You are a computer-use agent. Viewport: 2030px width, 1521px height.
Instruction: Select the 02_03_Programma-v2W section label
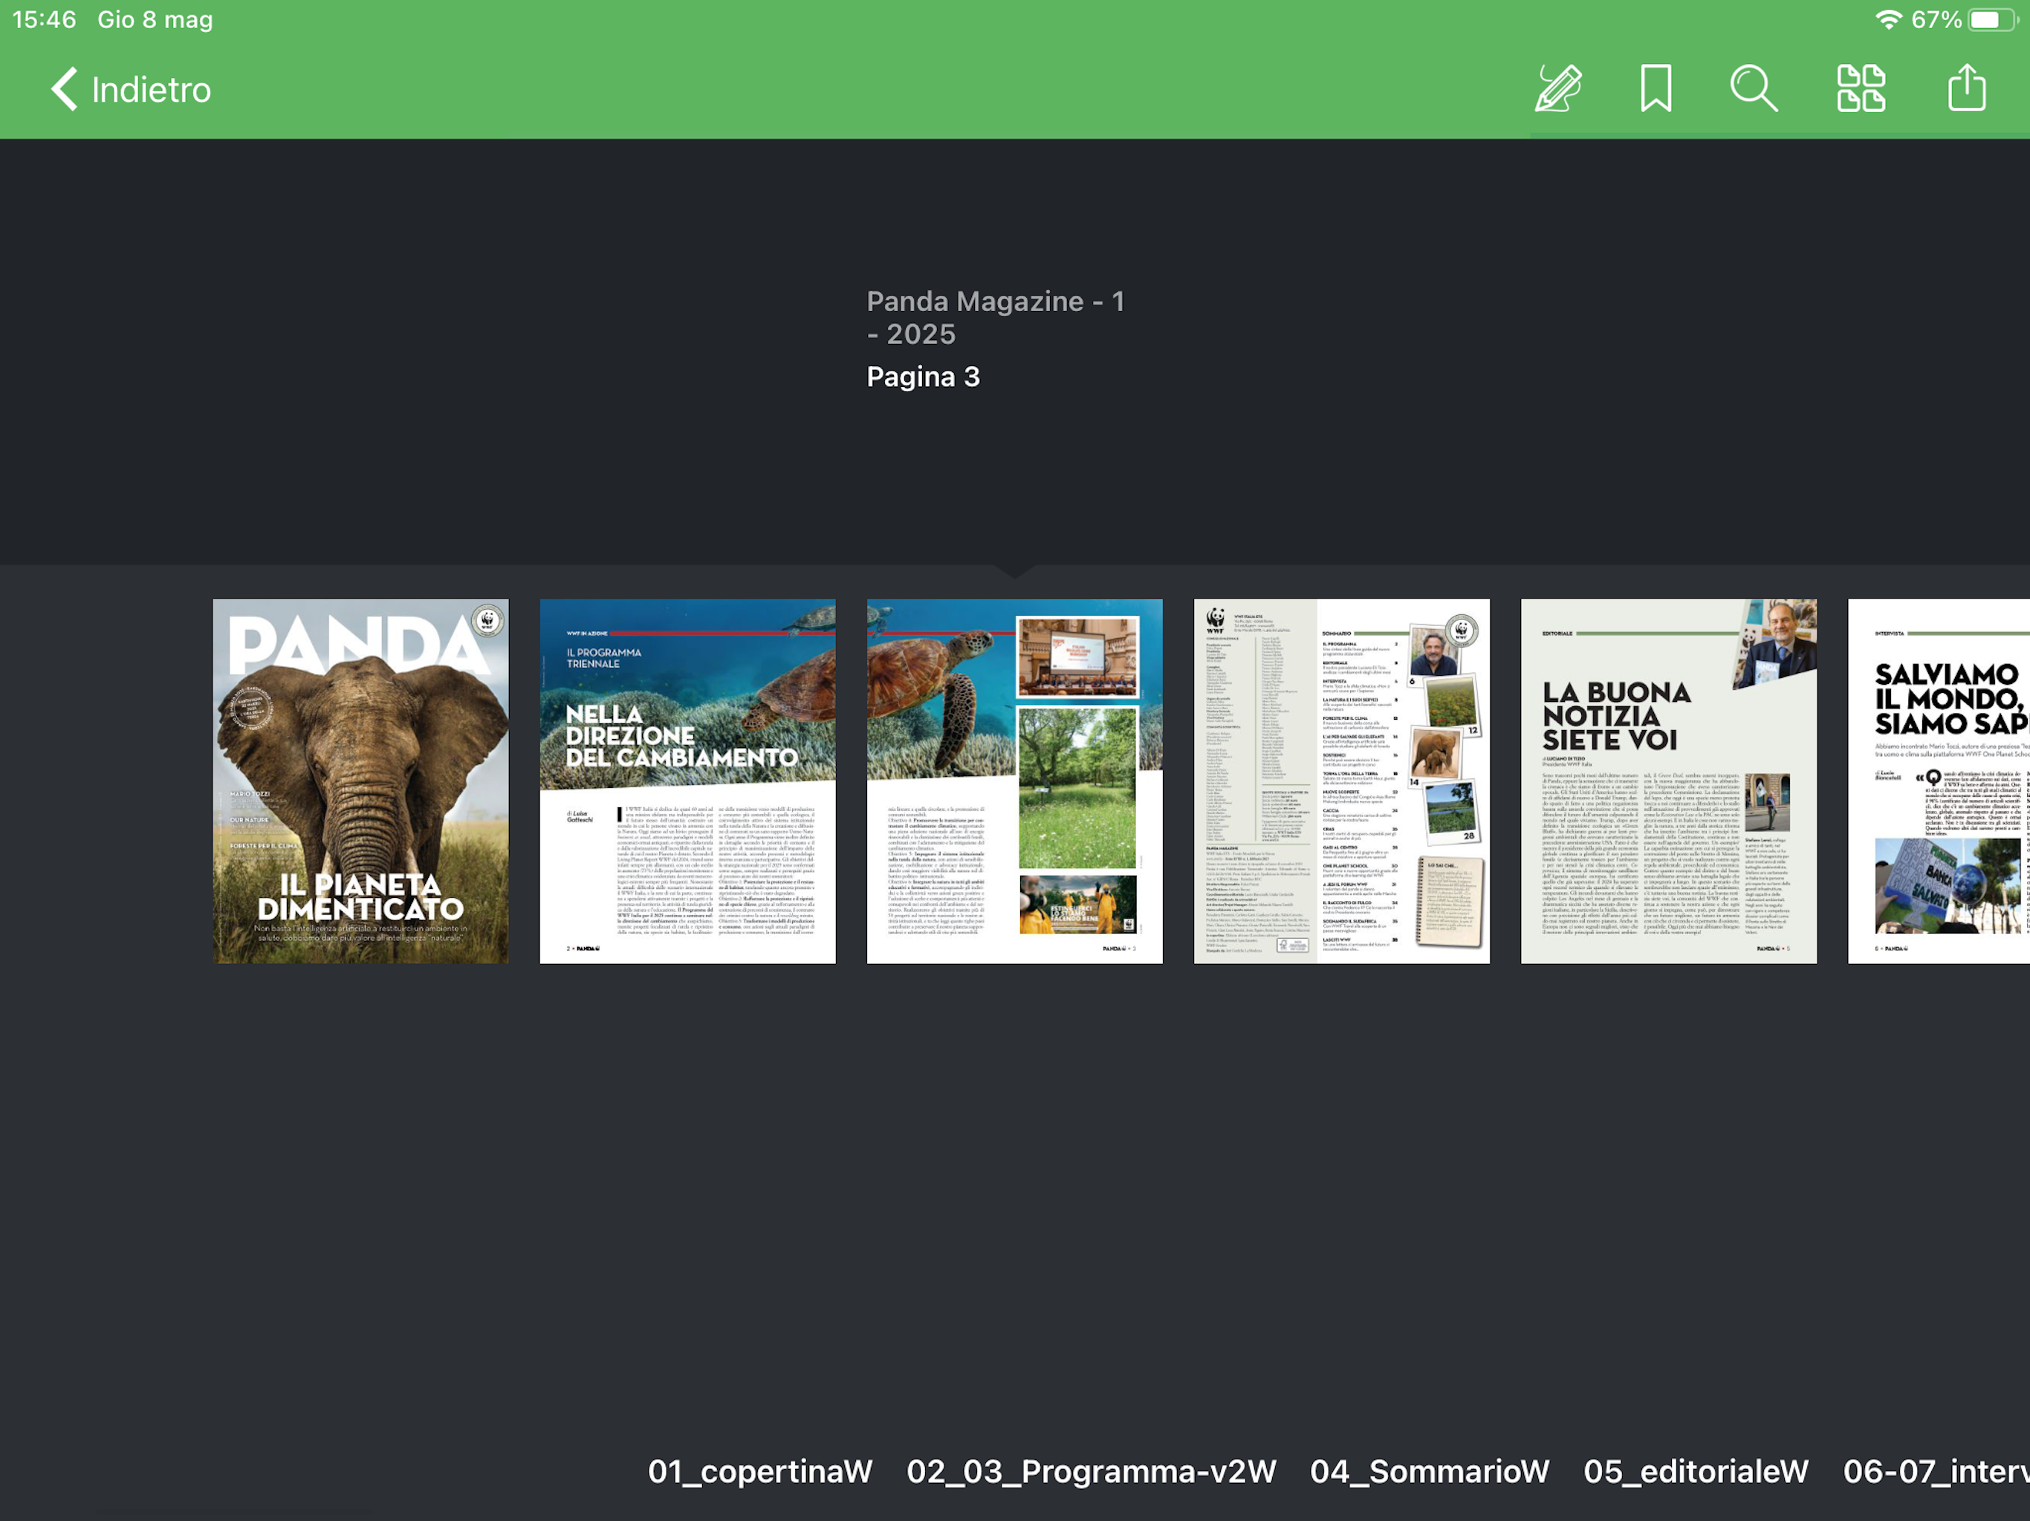[x=1092, y=1471]
